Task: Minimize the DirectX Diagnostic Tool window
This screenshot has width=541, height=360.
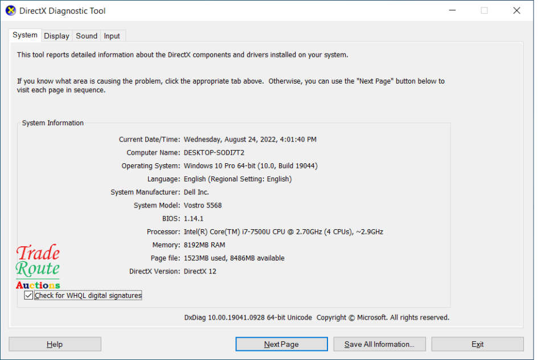Action: [452, 10]
